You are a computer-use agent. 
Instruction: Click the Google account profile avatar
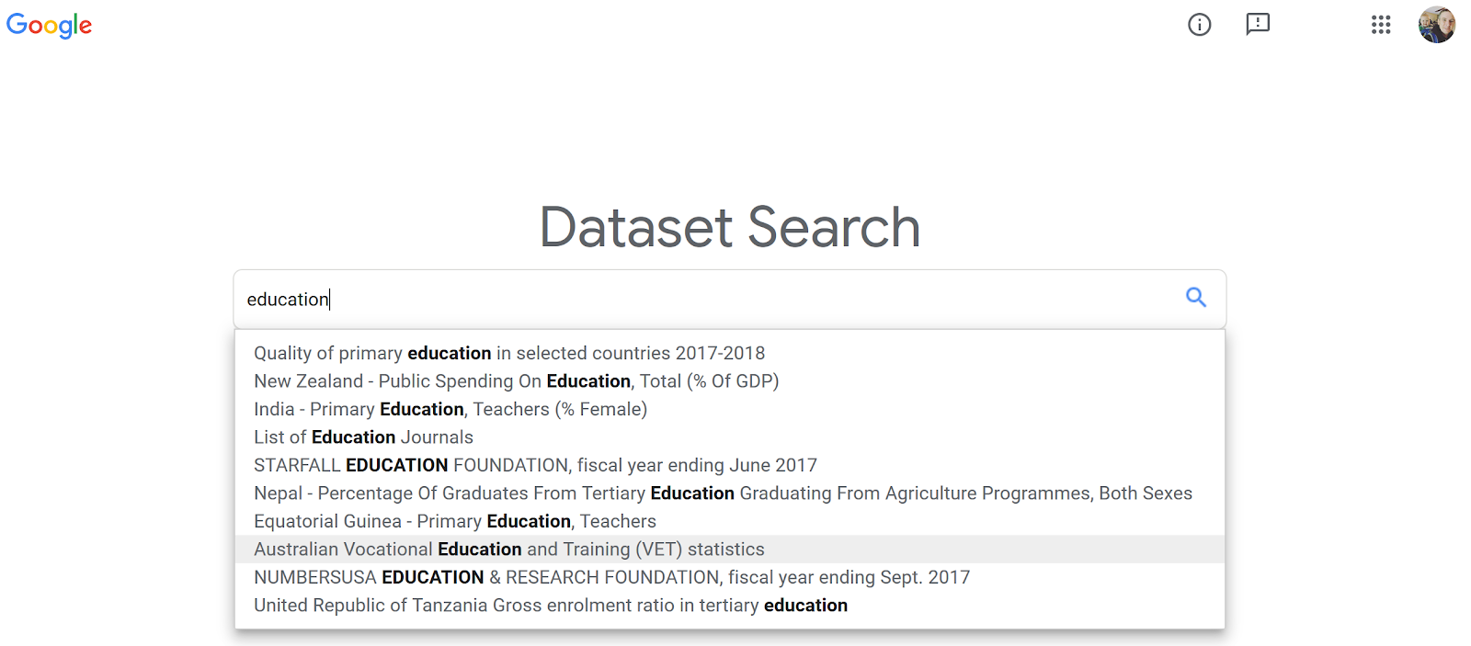(x=1437, y=25)
